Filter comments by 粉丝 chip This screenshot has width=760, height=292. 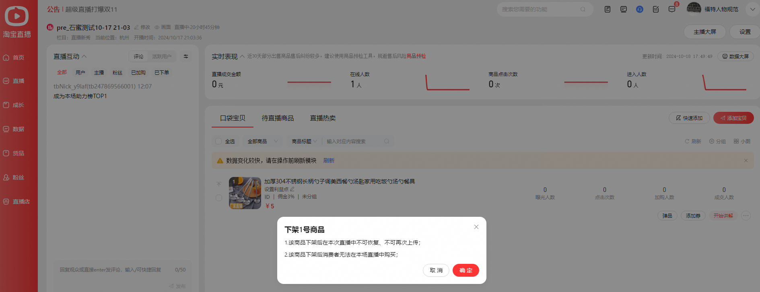click(117, 72)
